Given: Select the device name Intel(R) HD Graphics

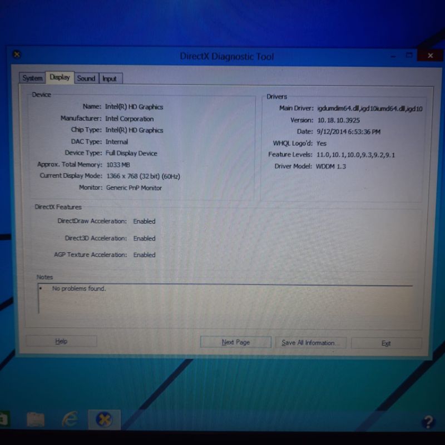Looking at the screenshot, I should 134,107.
